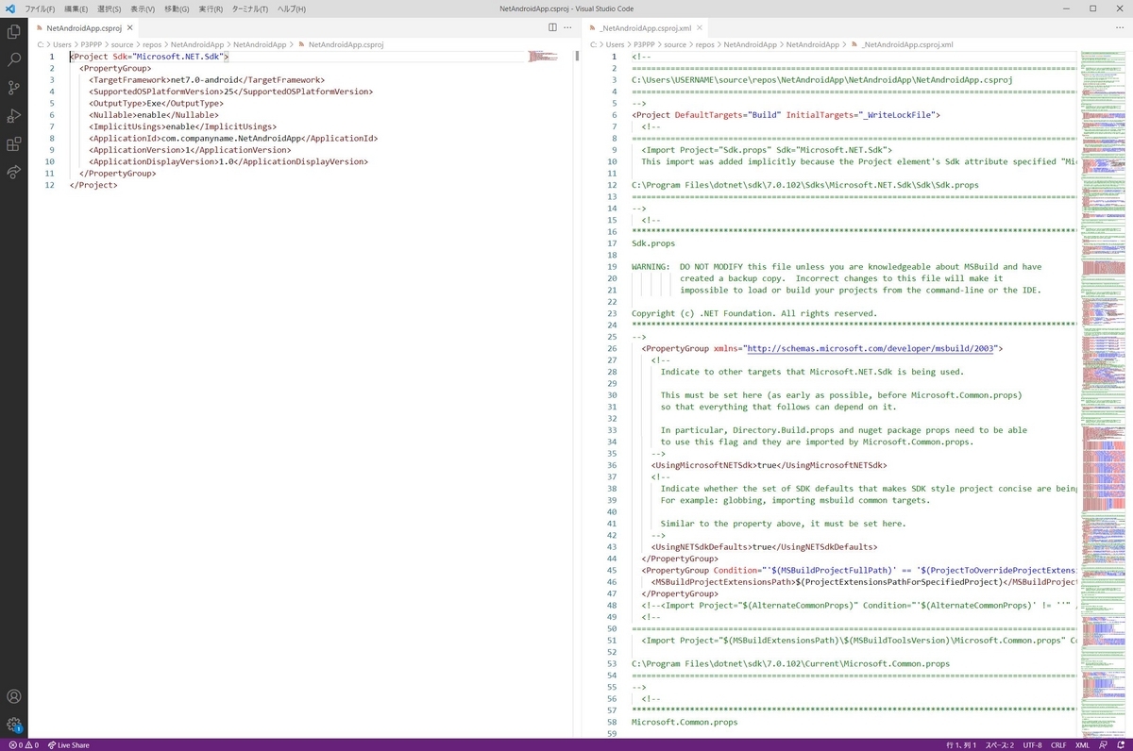Split the left editor with the split icon
Image resolution: width=1133 pixels, height=751 pixels.
pos(552,28)
